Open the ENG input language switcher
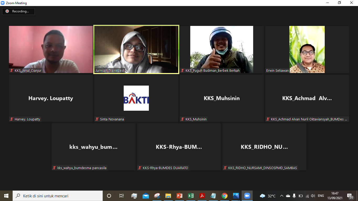The height and width of the screenshot is (201, 358). coord(321,196)
